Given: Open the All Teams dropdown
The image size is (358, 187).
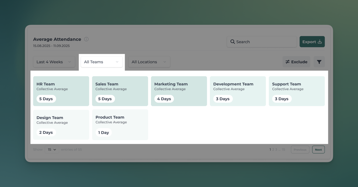Looking at the screenshot, I should [x=102, y=62].
